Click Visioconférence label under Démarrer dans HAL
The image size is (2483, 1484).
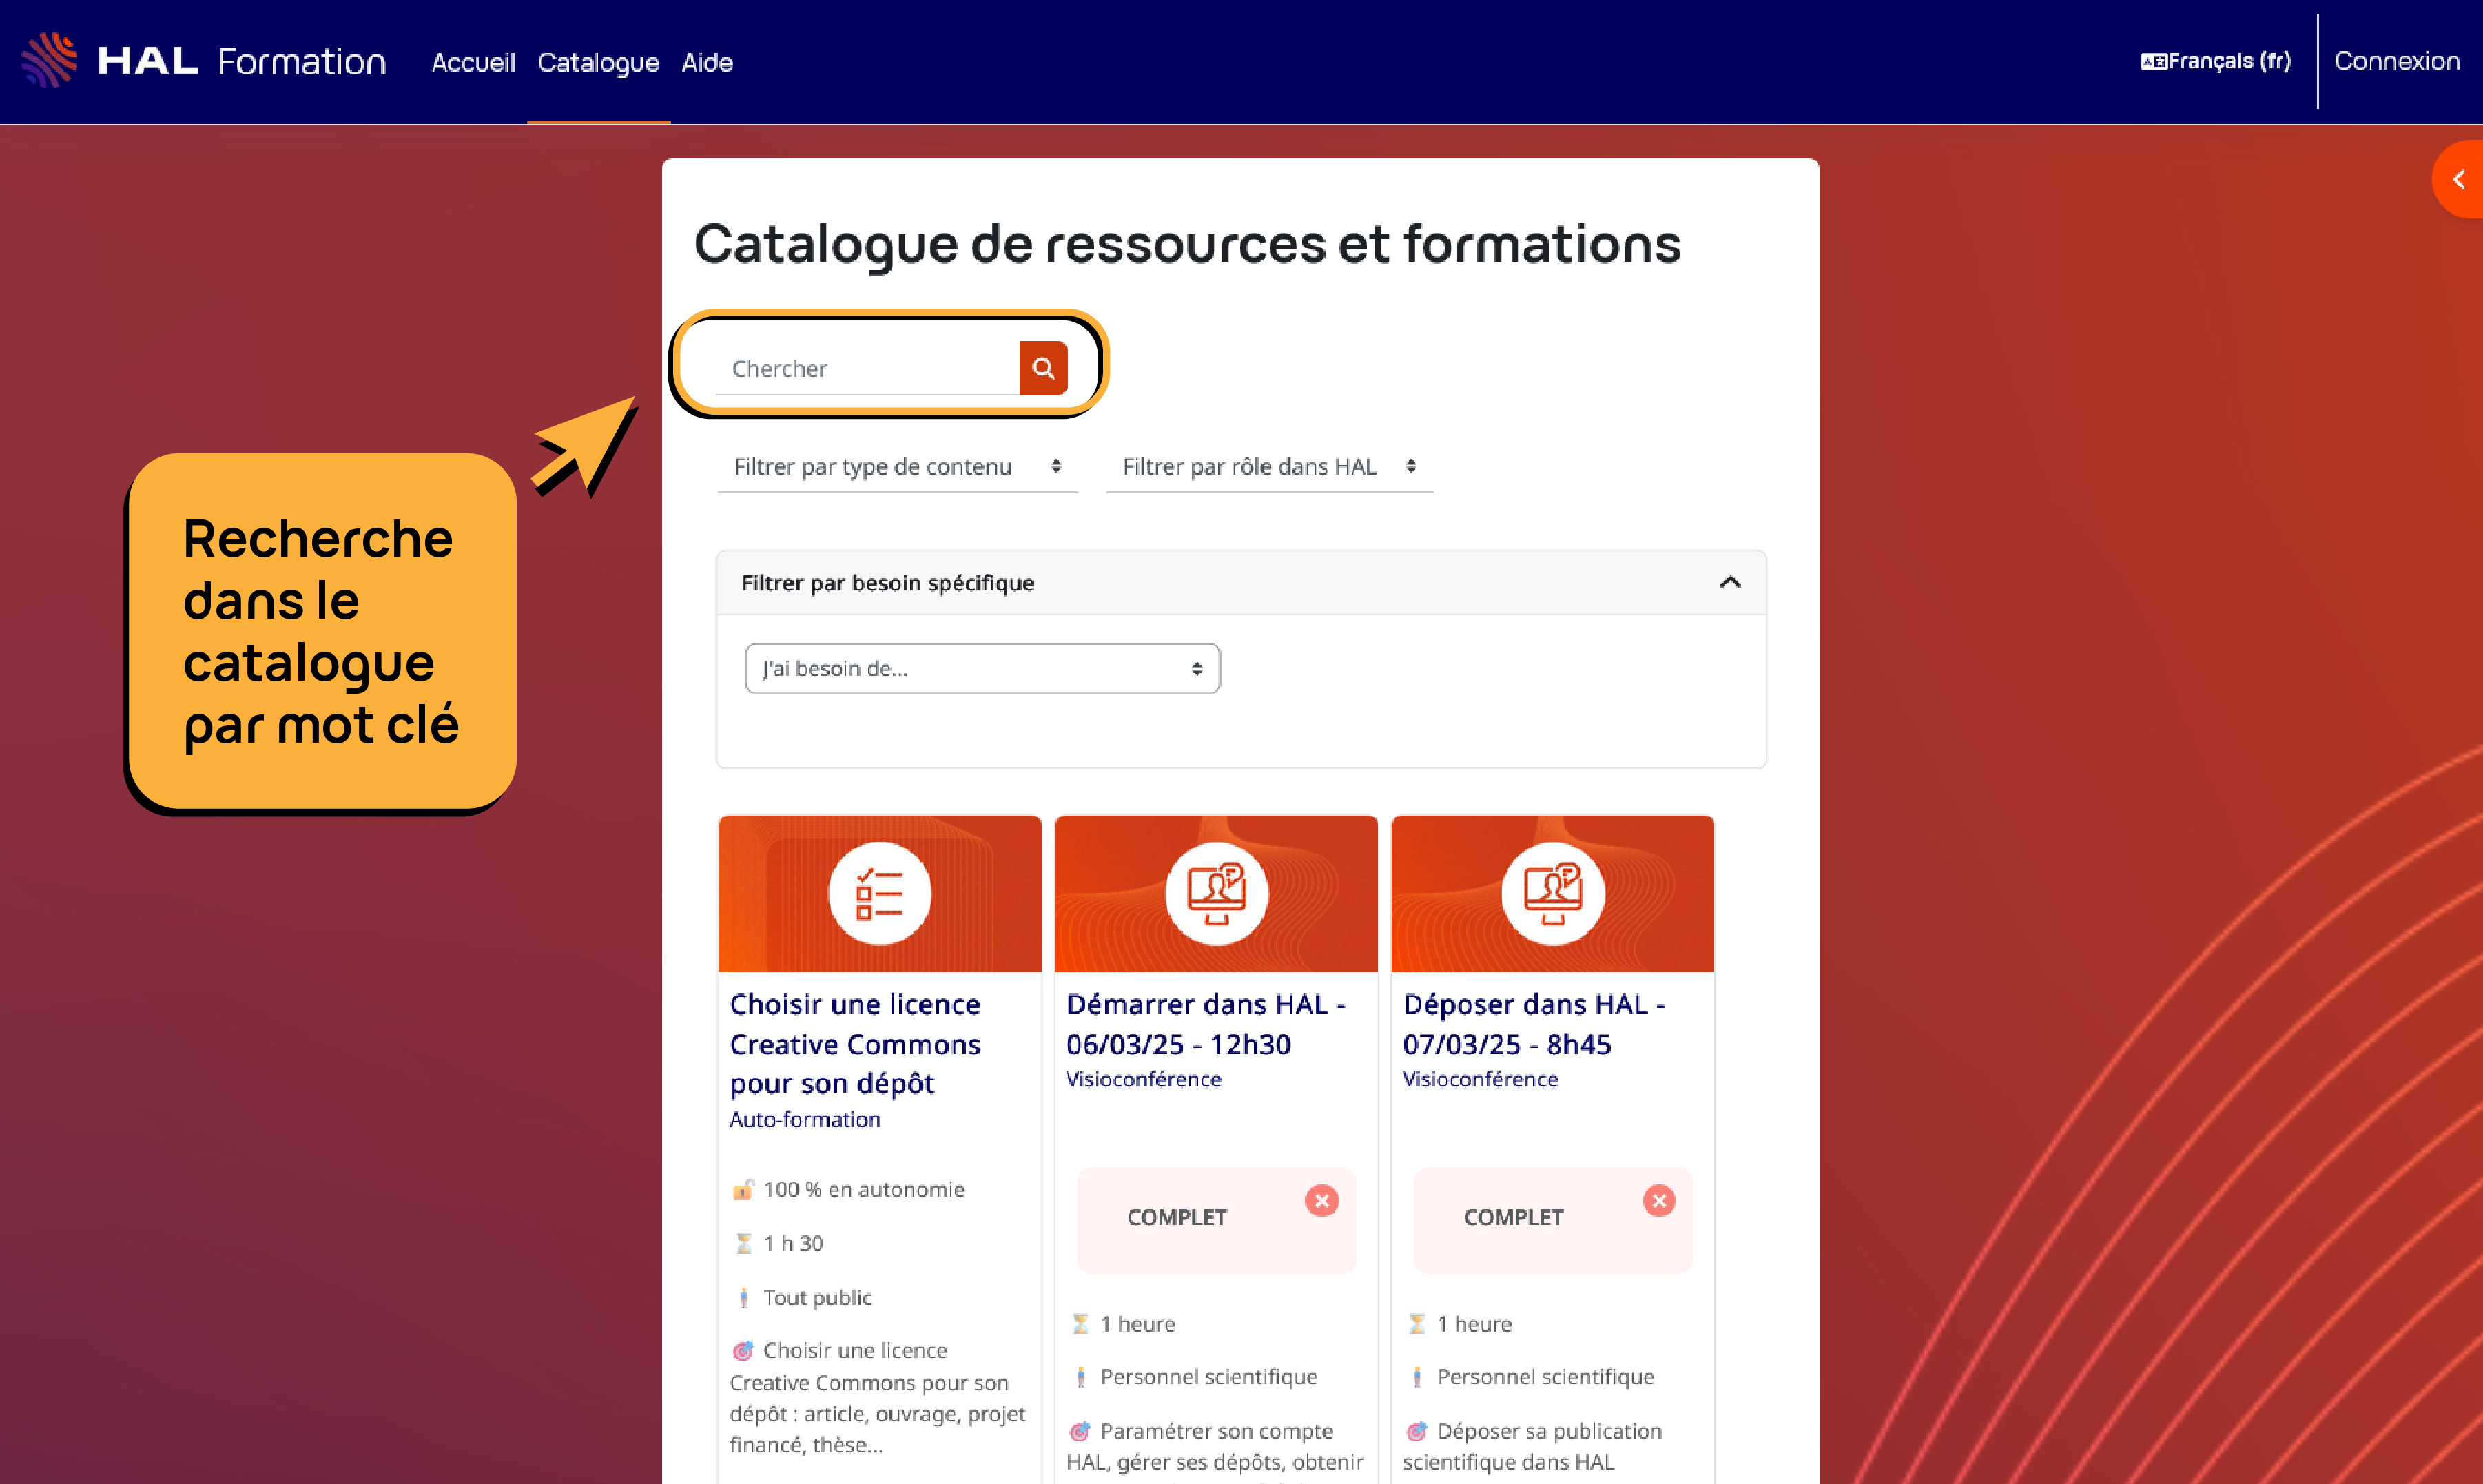[x=1143, y=1079]
